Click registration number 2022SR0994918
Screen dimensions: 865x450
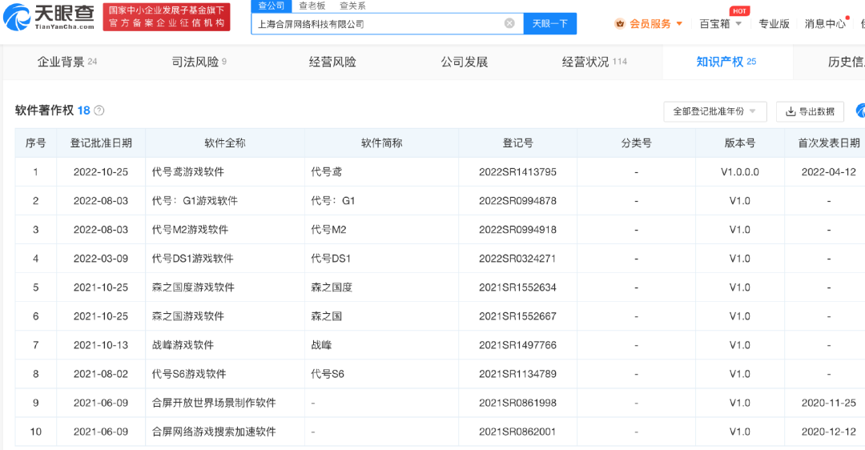(517, 230)
